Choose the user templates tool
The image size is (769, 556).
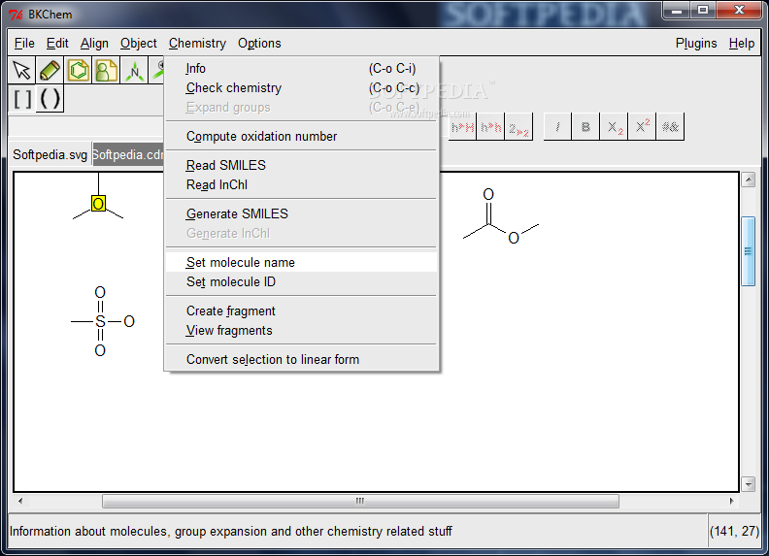click(107, 70)
